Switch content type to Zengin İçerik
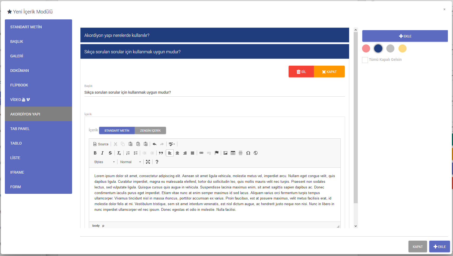This screenshot has height=256, width=453. [150, 131]
